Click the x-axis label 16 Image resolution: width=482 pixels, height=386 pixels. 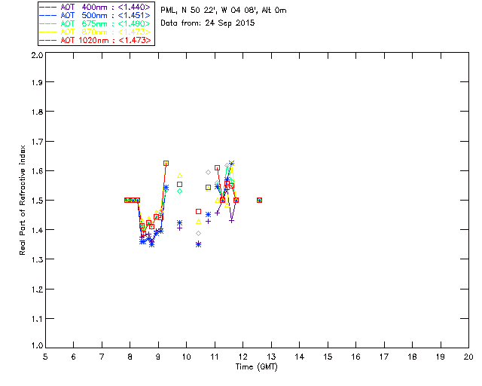tap(355, 357)
